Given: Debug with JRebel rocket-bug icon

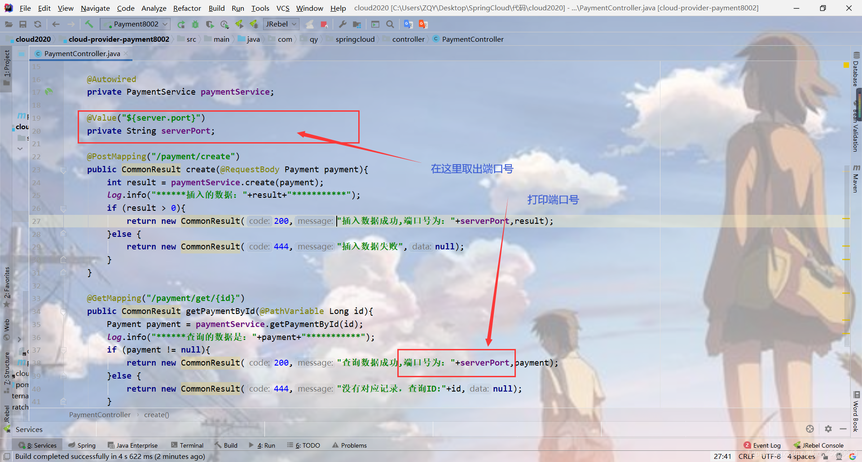Looking at the screenshot, I should (254, 24).
